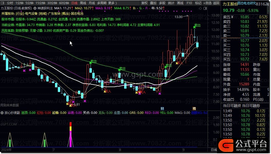This screenshot has width=271, height=154.
Task: Click the 6.81 low price label
Action: point(77,105)
